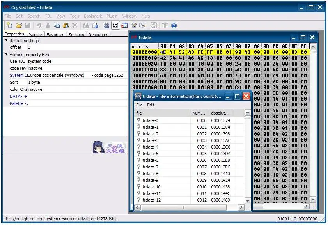Click the file icon beside trdata-12
328x225 pixels.
click(x=138, y=200)
